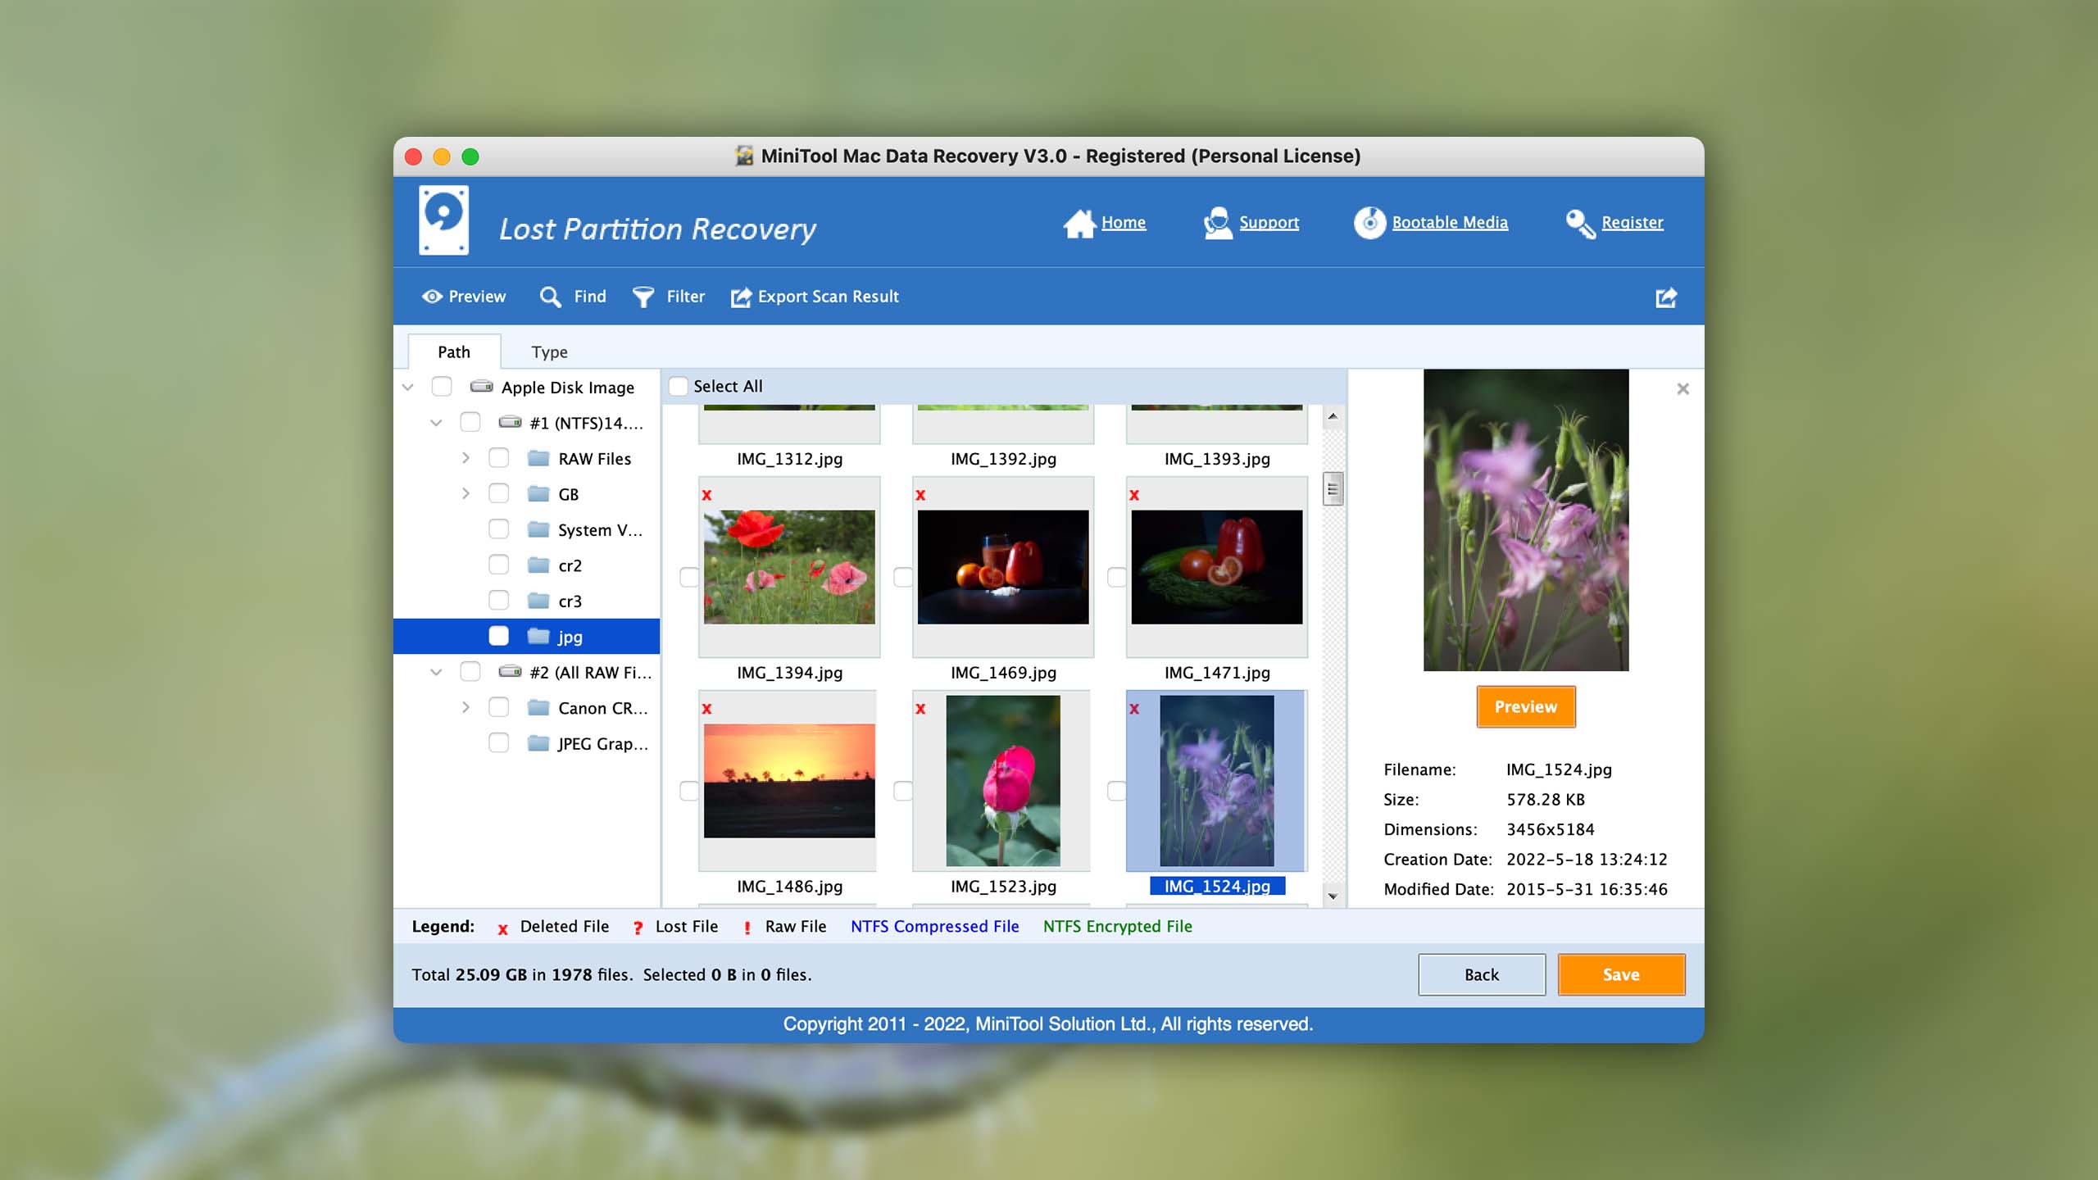The width and height of the screenshot is (2098, 1180).
Task: Click the large flower preview image
Action: (x=1526, y=520)
